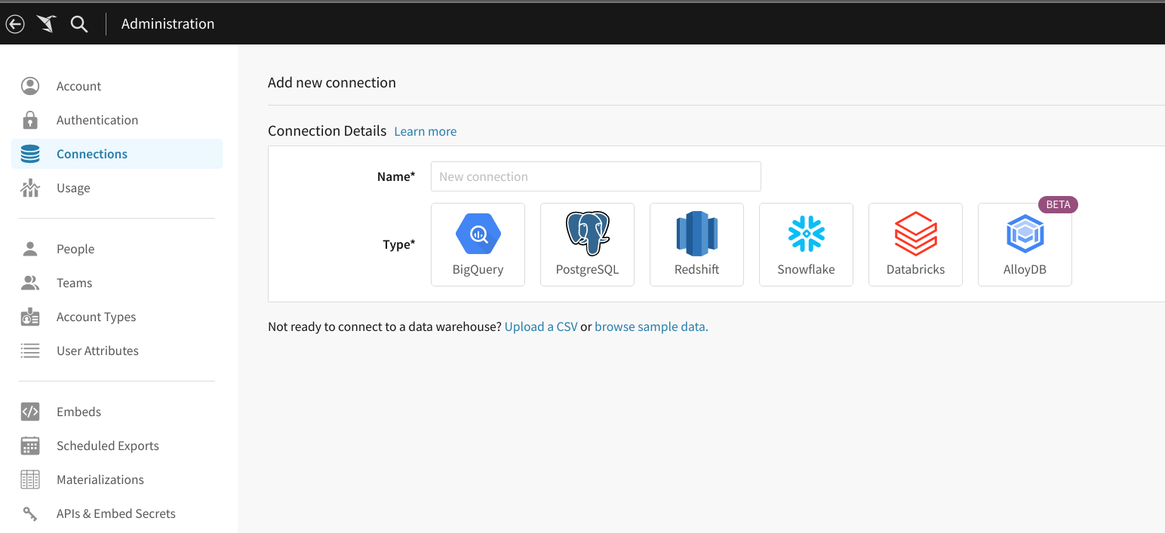Pick the Snowflake connection option

pyautogui.click(x=806, y=244)
